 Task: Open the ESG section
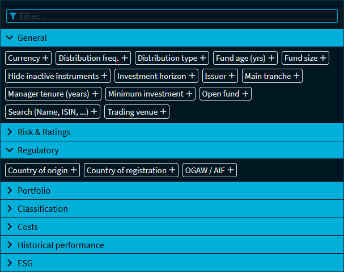coord(10,263)
